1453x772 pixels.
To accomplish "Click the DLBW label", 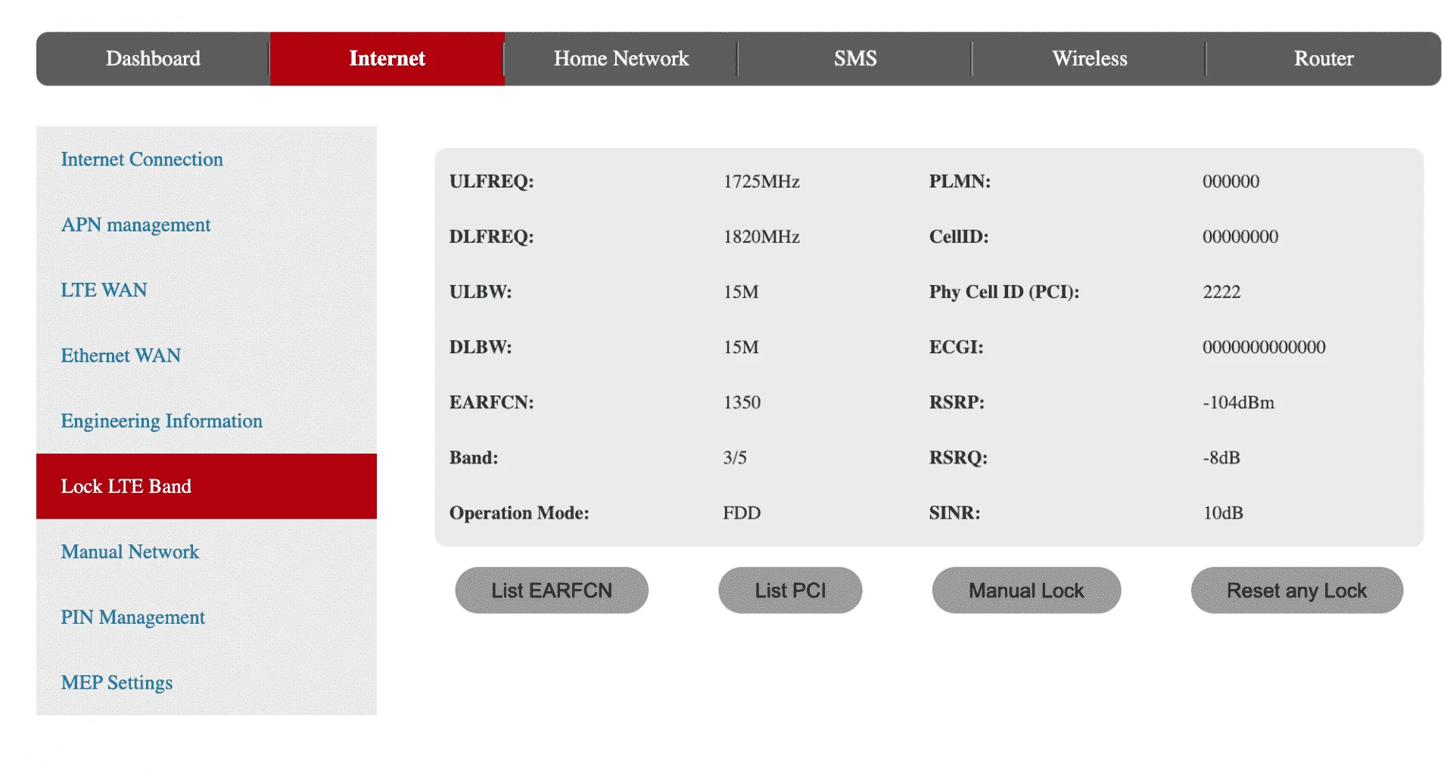I will (481, 347).
